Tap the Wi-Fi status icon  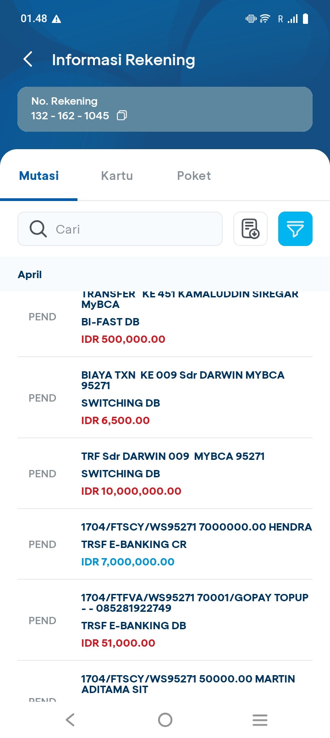[x=265, y=19]
